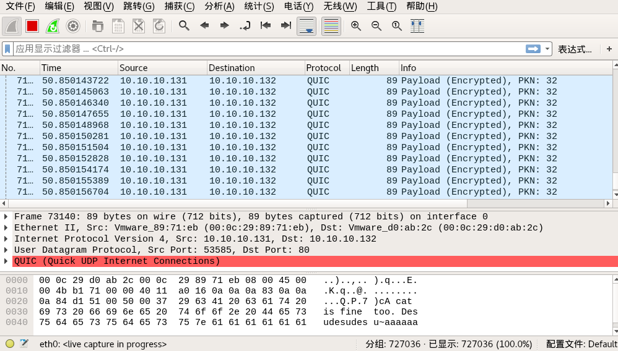
Task: Expand the Frame 73140 tree row
Action: pyautogui.click(x=6, y=216)
